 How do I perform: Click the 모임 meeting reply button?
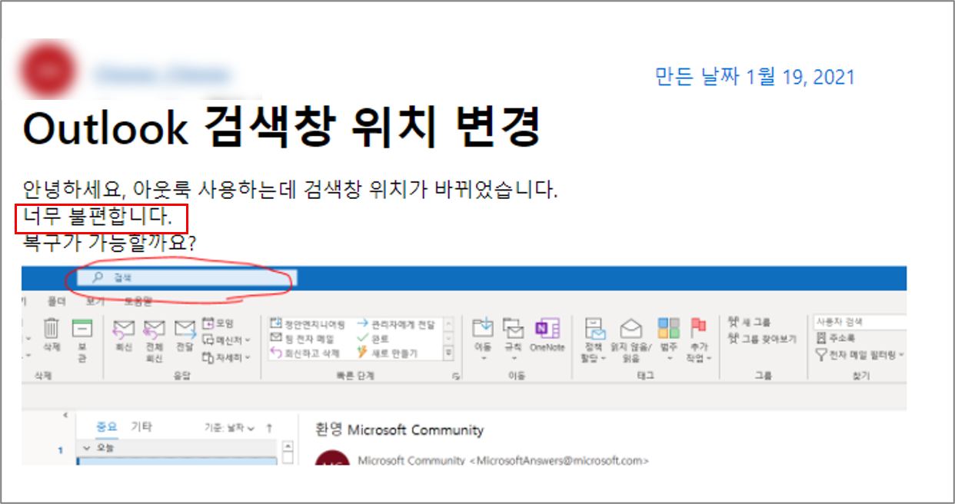click(x=218, y=323)
